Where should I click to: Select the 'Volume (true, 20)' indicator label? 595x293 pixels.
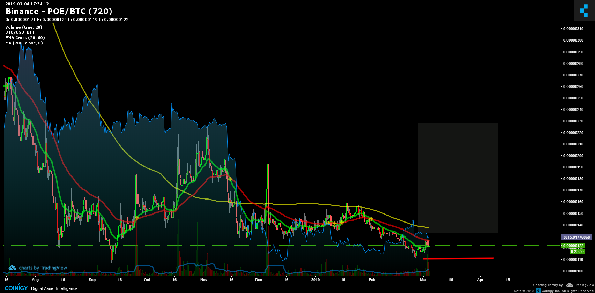(24, 27)
